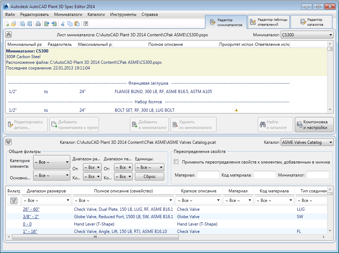The width and height of the screenshot is (339, 253).
Task: Click the Export to Excel icon
Action: 47,24
